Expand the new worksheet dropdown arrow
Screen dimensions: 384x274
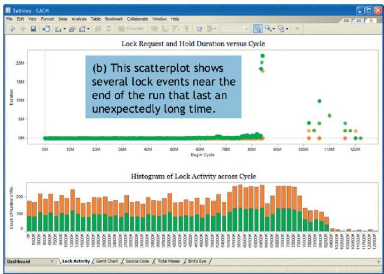pos(65,27)
